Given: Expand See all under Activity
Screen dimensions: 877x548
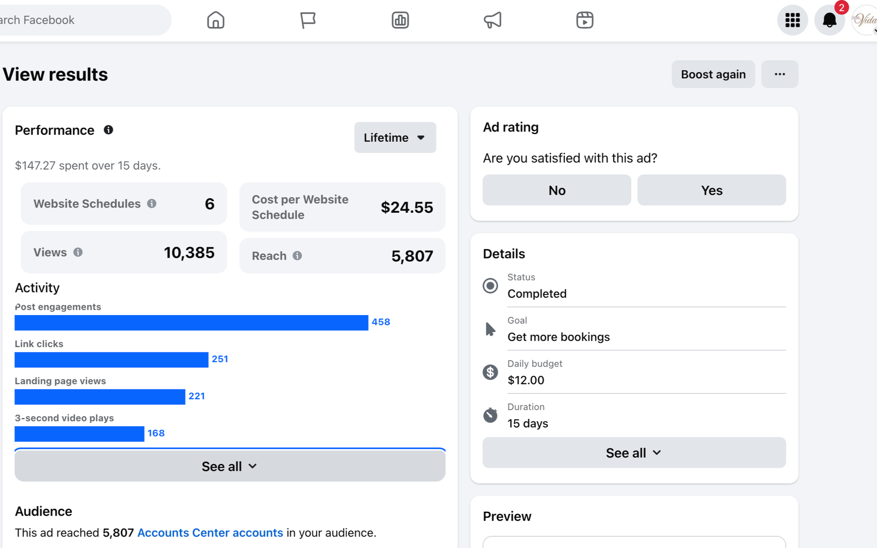Looking at the screenshot, I should tap(230, 466).
